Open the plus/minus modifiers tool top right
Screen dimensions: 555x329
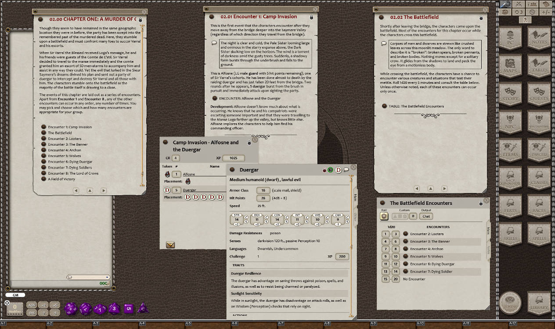click(546, 12)
